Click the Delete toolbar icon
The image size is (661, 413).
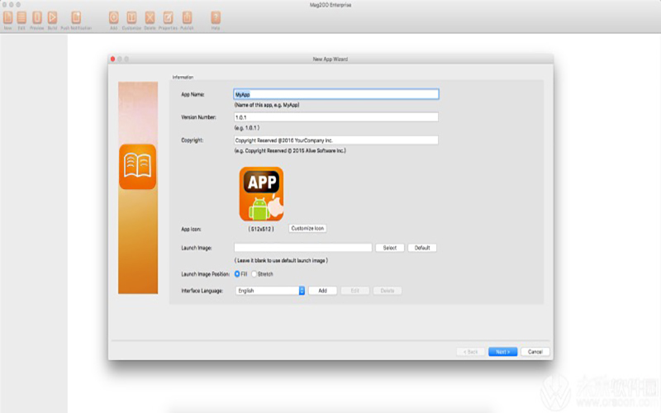[150, 17]
